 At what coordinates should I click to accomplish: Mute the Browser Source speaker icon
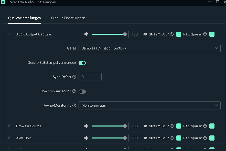point(86,126)
